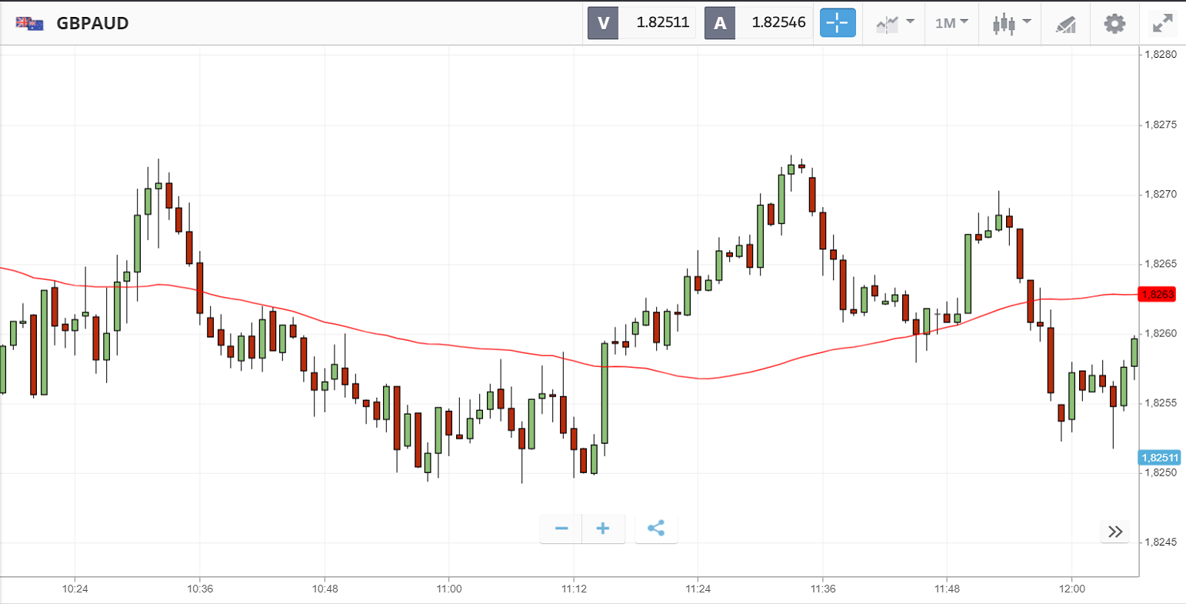This screenshot has height=604, width=1186.
Task: Share the chart via share icon
Action: point(656,529)
